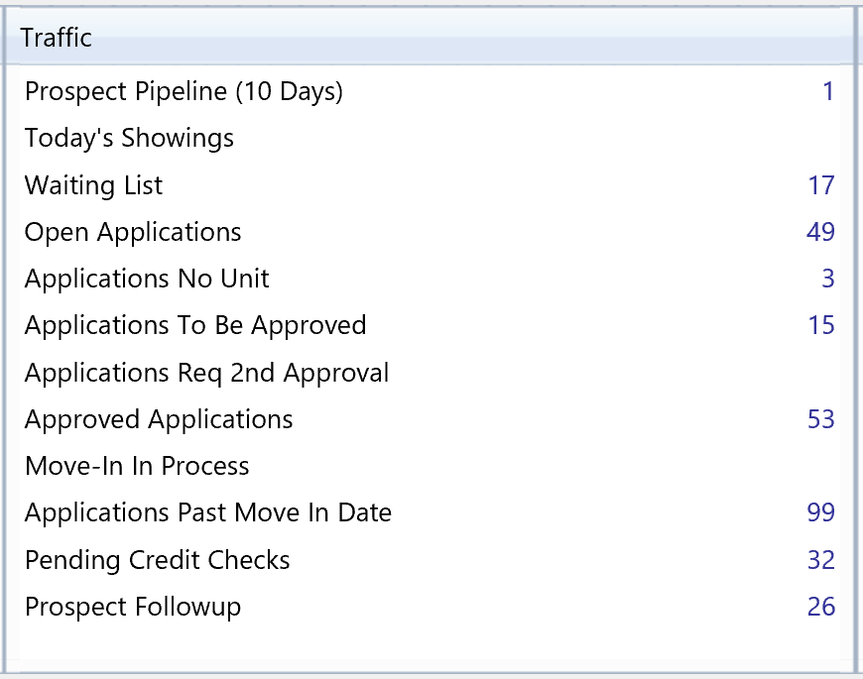Viewport: 863px width, 679px height.
Task: Open Pending Credit Checks
Action: pos(157,560)
